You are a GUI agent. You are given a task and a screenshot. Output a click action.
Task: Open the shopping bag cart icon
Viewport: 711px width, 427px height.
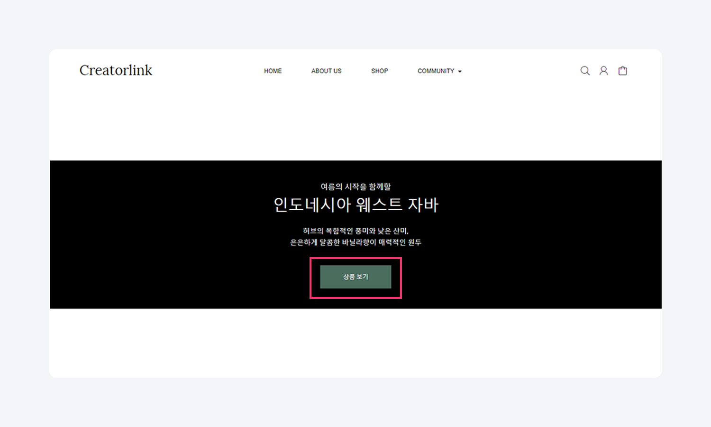point(622,71)
